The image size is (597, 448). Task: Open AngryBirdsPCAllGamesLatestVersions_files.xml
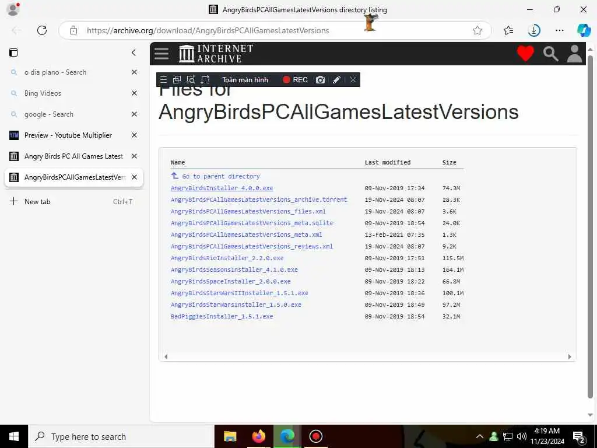248,211
